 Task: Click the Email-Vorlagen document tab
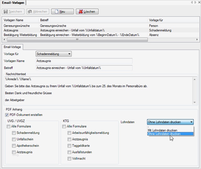pos(13,3)
